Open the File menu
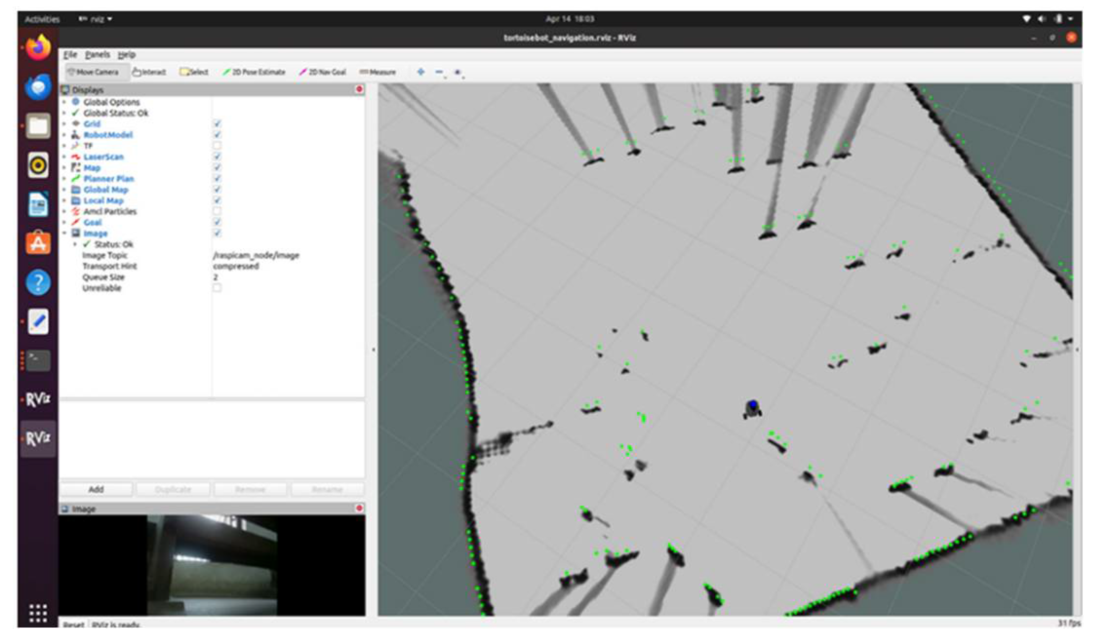Viewport: 1094px width, 639px height. tap(71, 54)
